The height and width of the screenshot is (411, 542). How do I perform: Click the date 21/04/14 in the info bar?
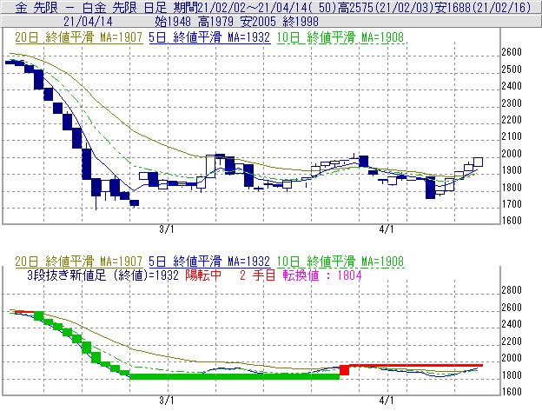(x=88, y=22)
